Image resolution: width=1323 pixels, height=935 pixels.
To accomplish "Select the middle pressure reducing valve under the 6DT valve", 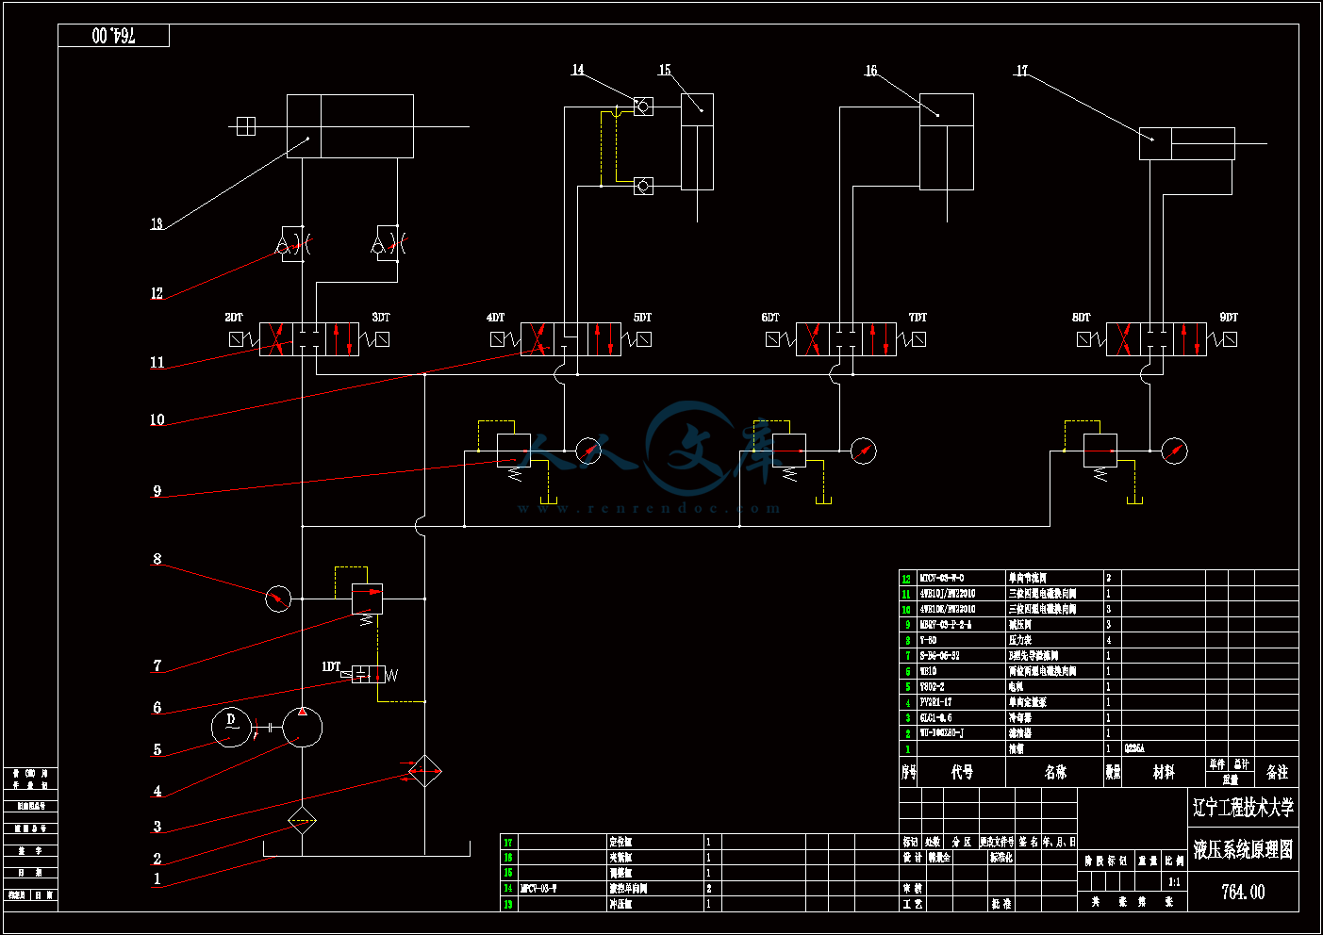I will (789, 451).
